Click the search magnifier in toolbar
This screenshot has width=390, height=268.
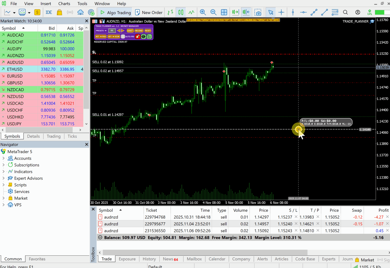[345, 12]
